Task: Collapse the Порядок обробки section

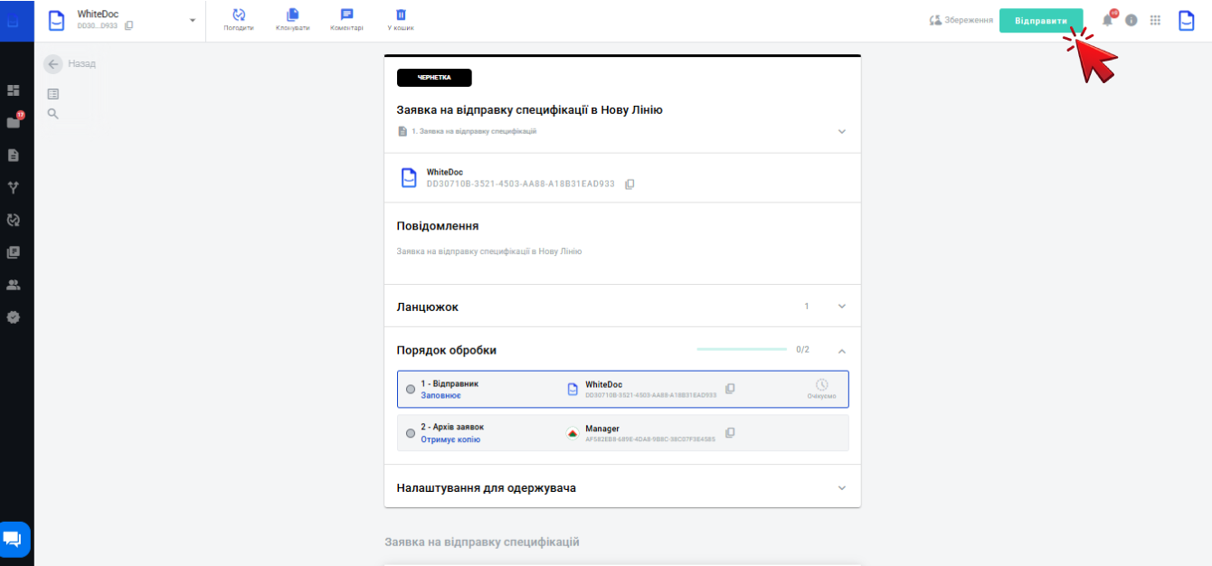Action: pos(842,350)
